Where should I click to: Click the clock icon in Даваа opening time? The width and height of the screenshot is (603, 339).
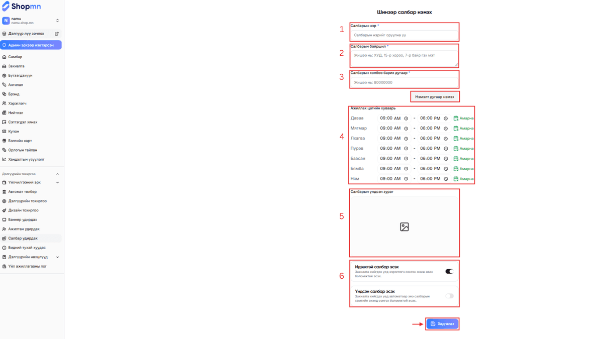406,119
